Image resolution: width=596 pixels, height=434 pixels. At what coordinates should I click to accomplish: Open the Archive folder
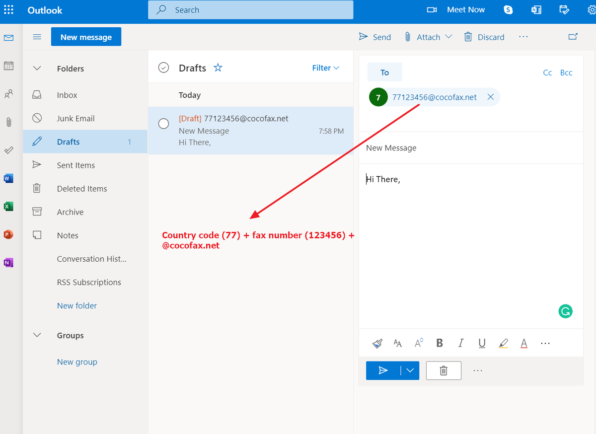pos(85,212)
